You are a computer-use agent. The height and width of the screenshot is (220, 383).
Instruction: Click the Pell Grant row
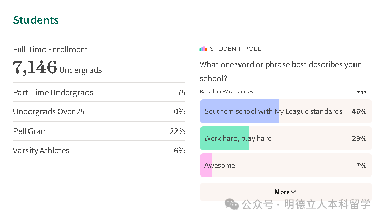[99, 131]
